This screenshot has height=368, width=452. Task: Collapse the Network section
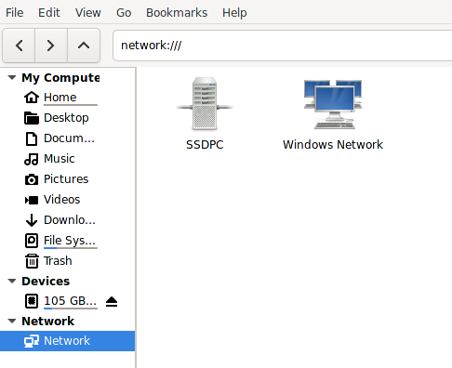click(x=12, y=321)
